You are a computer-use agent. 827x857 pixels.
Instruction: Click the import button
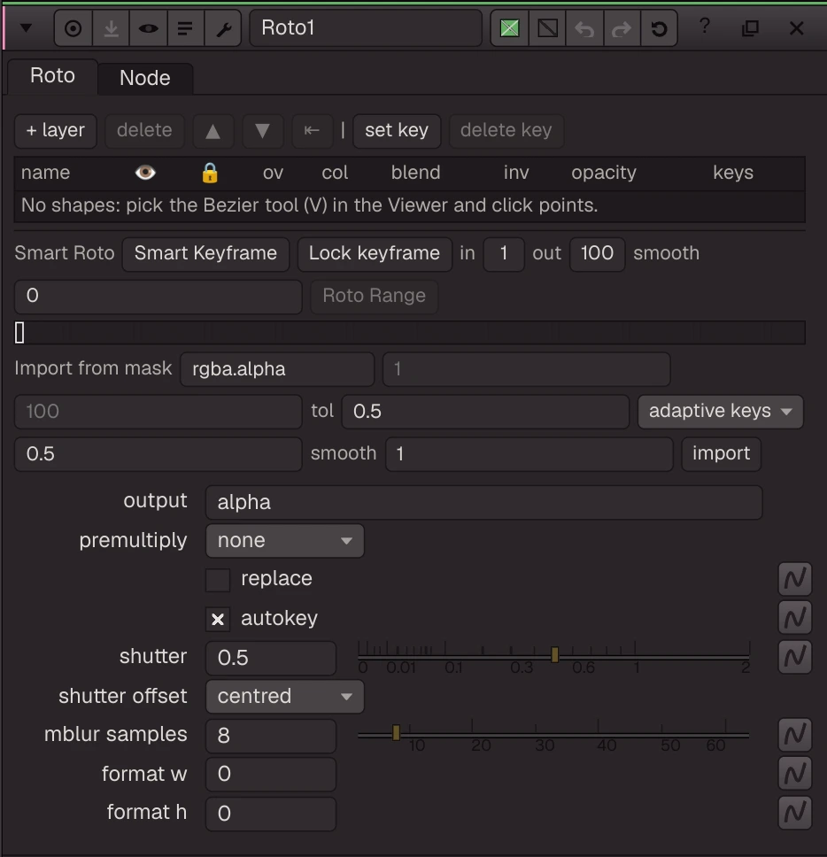coord(721,454)
